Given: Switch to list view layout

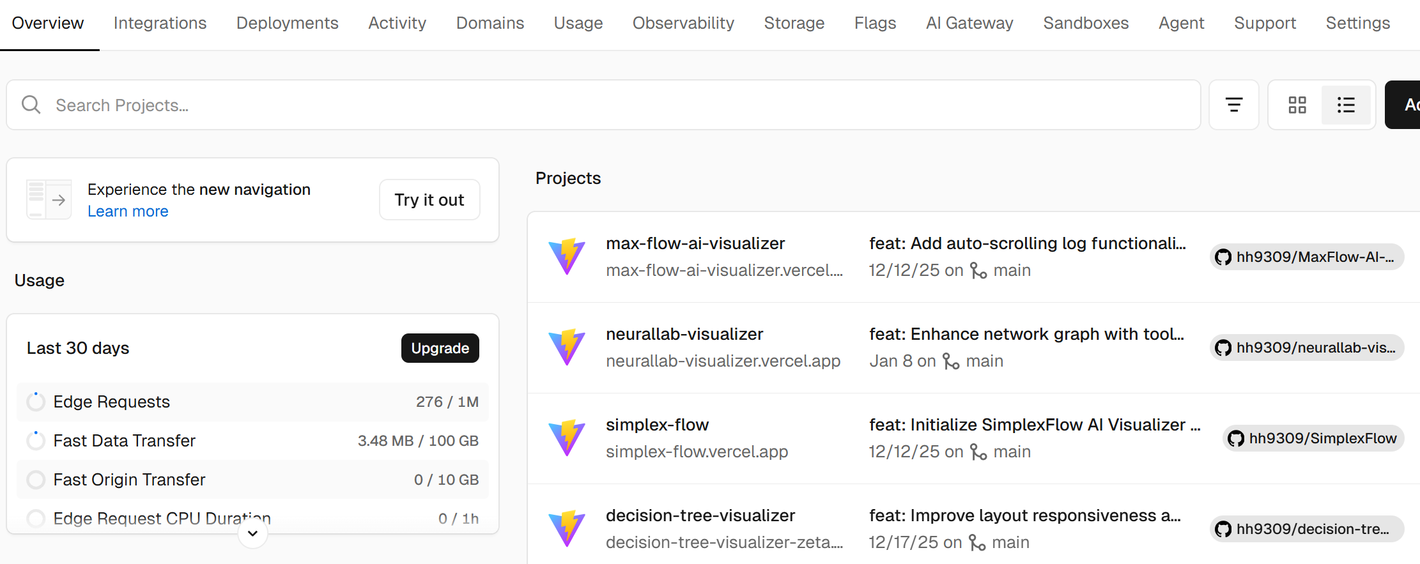Looking at the screenshot, I should (1346, 105).
